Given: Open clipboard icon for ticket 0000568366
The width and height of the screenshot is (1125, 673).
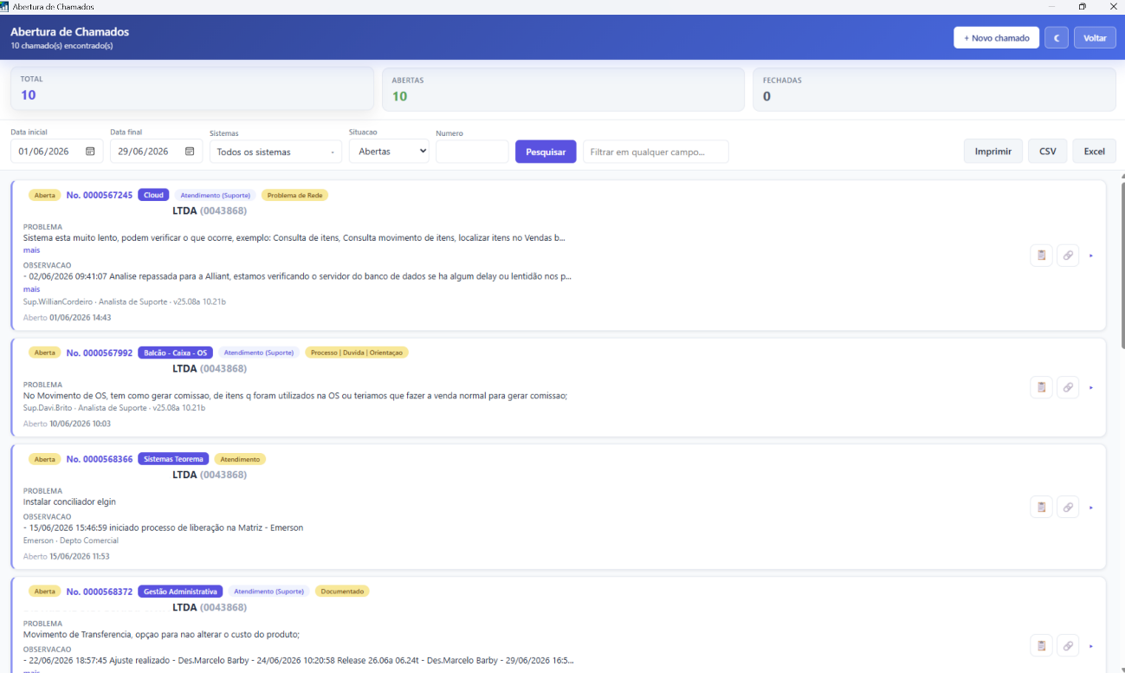Looking at the screenshot, I should pyautogui.click(x=1042, y=507).
